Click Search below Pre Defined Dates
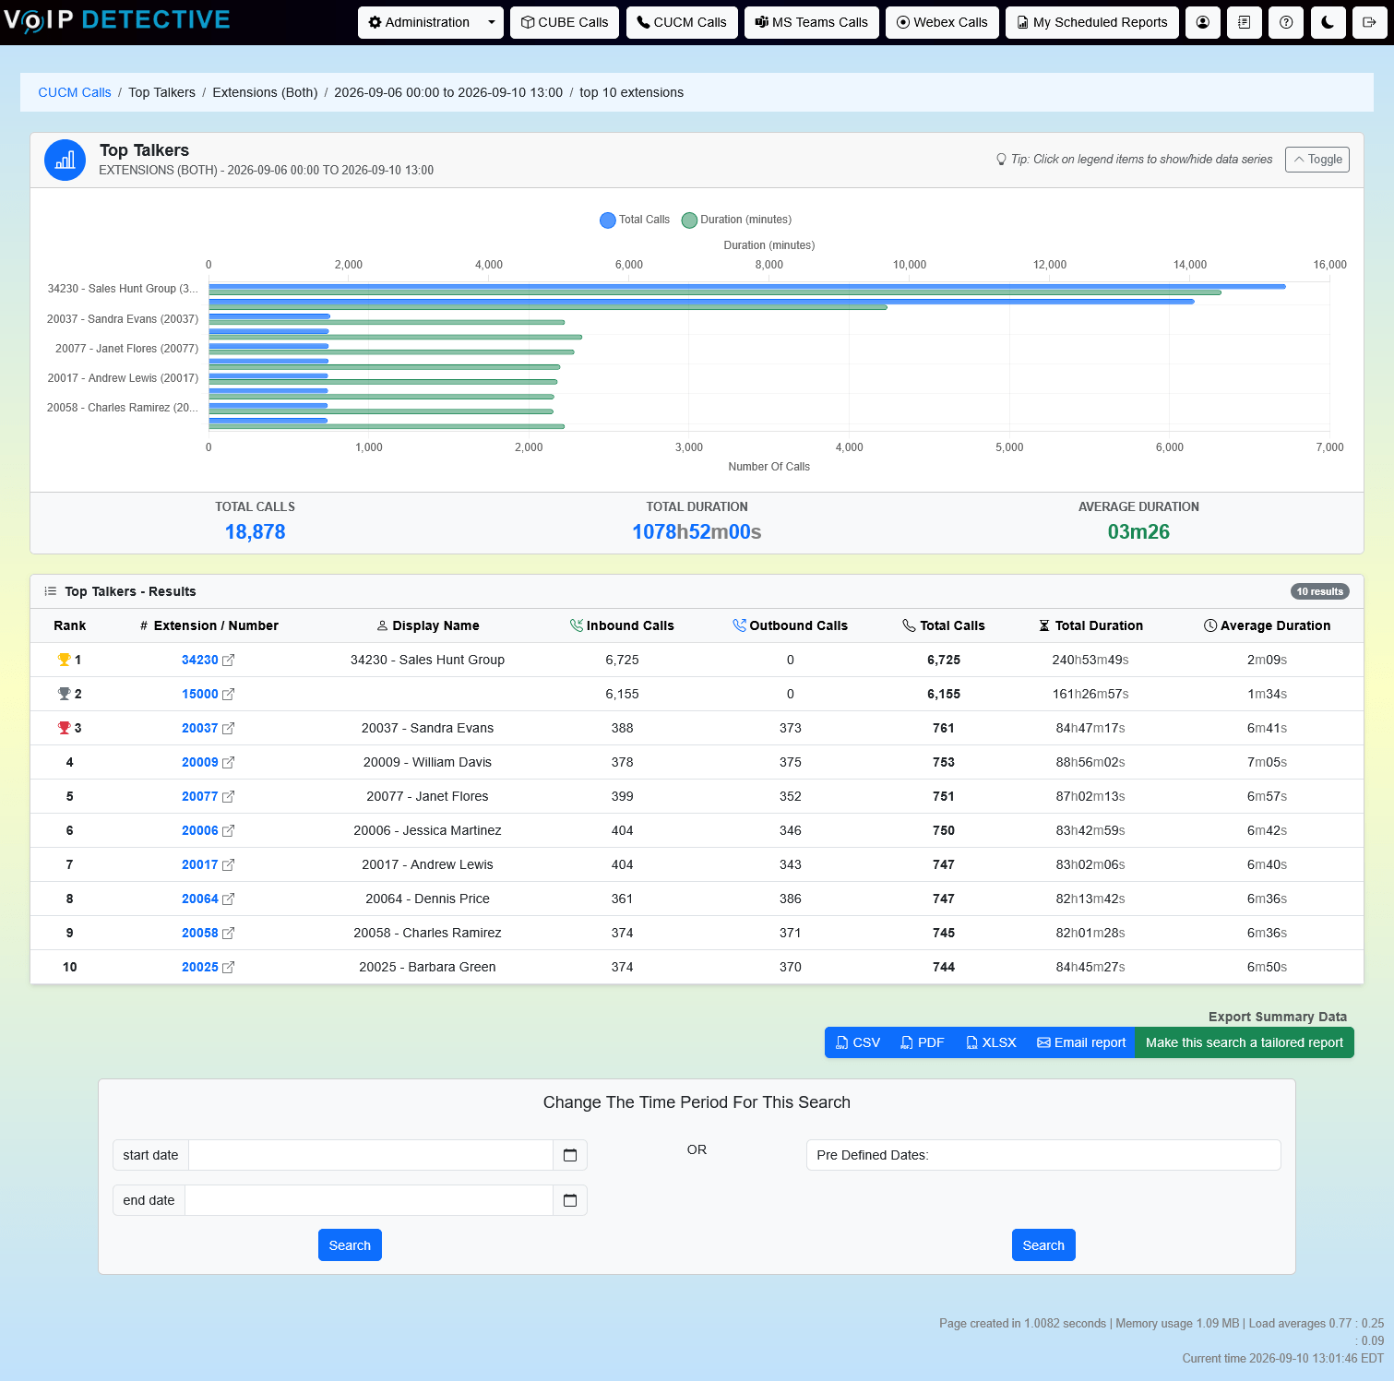The height and width of the screenshot is (1381, 1394). click(1043, 1245)
